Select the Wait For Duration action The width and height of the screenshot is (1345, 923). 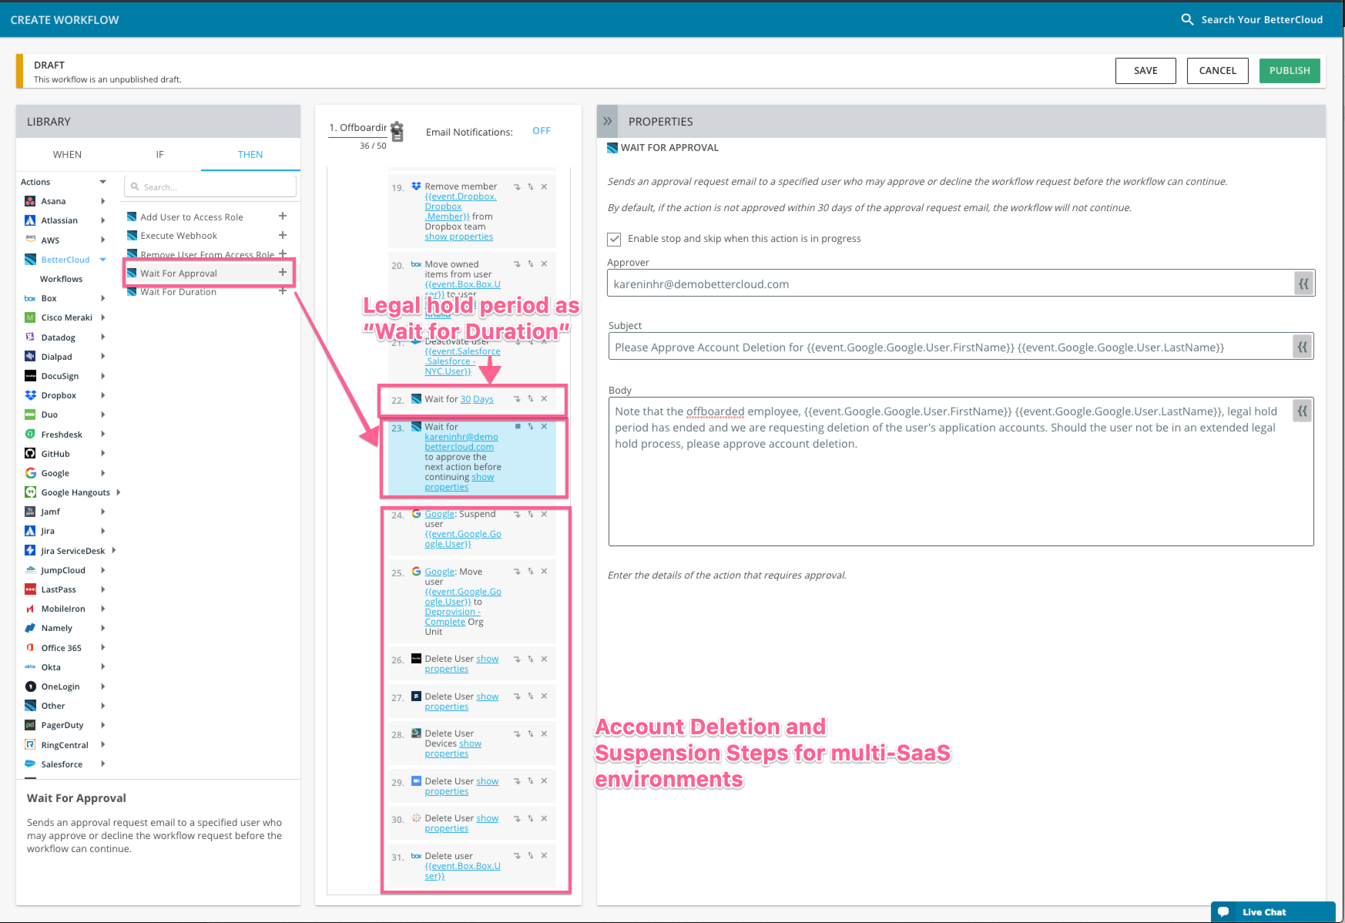coord(178,292)
